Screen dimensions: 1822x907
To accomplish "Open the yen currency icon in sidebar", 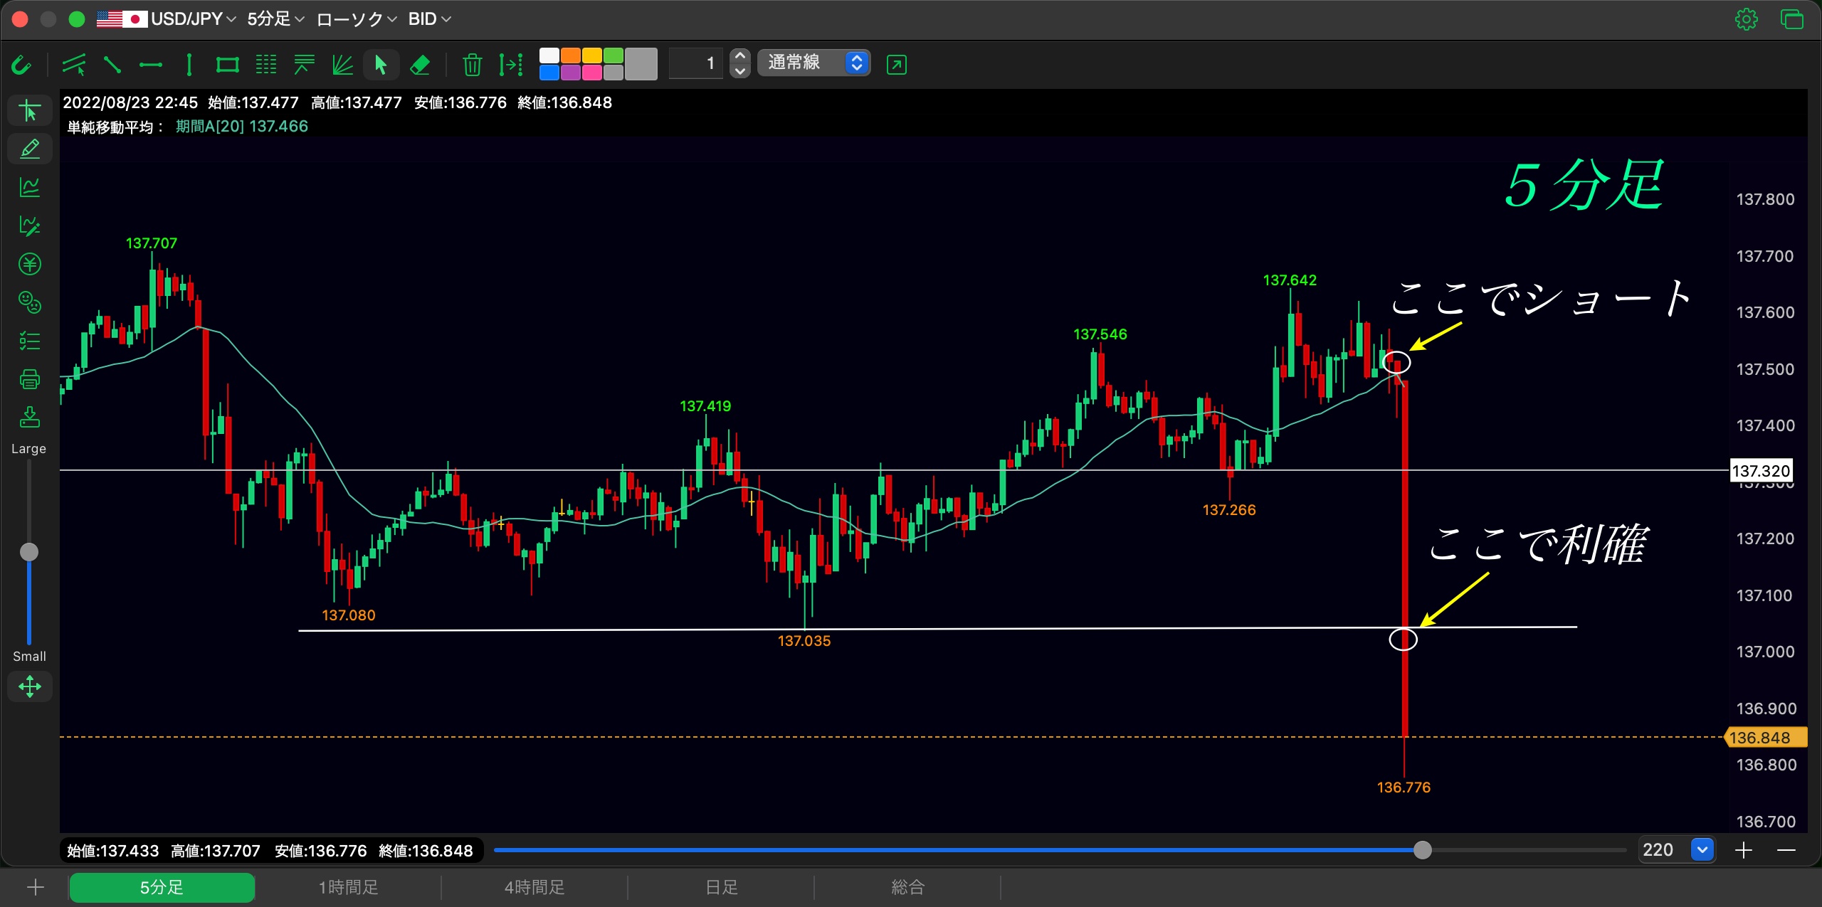I will click(x=29, y=265).
